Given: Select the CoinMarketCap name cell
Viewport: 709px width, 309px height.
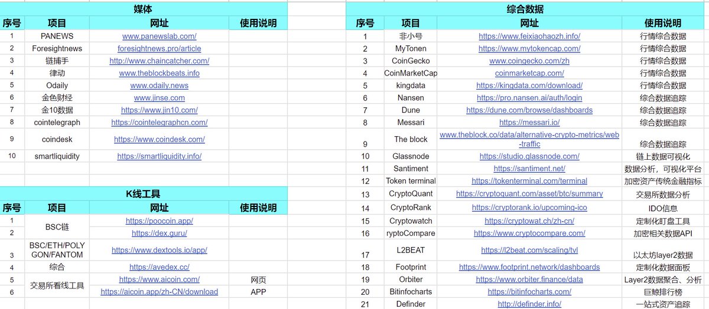Looking at the screenshot, I should pyautogui.click(x=411, y=73).
